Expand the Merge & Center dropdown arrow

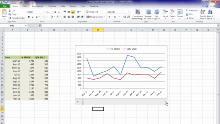coord(104,17)
